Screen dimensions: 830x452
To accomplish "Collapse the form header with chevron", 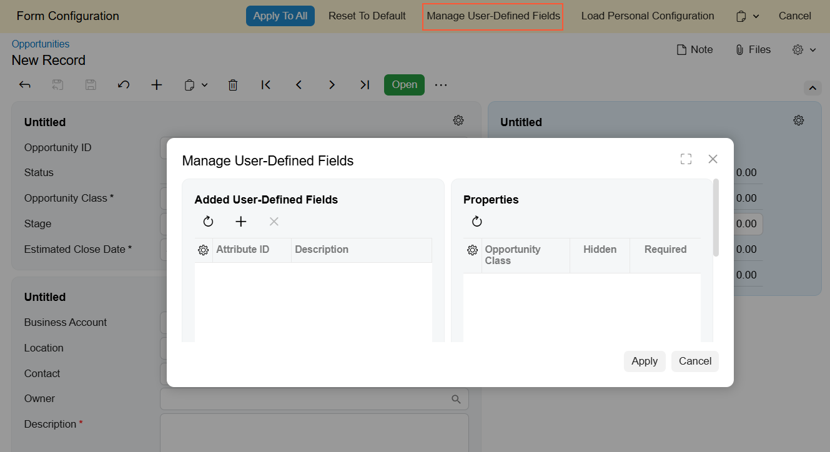I will point(813,87).
